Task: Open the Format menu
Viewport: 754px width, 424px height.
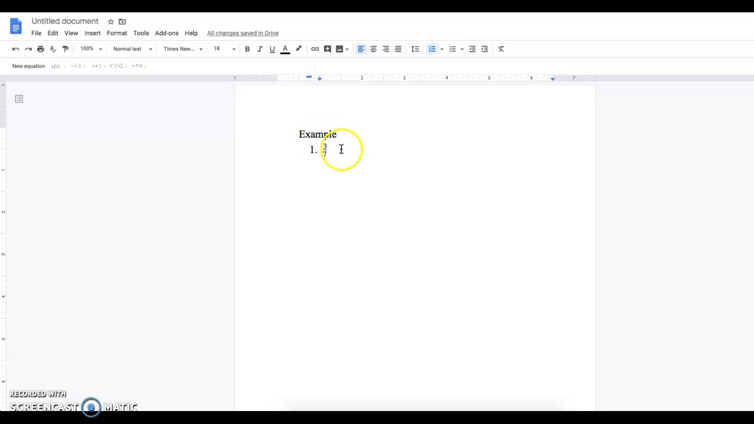Action: tap(117, 34)
